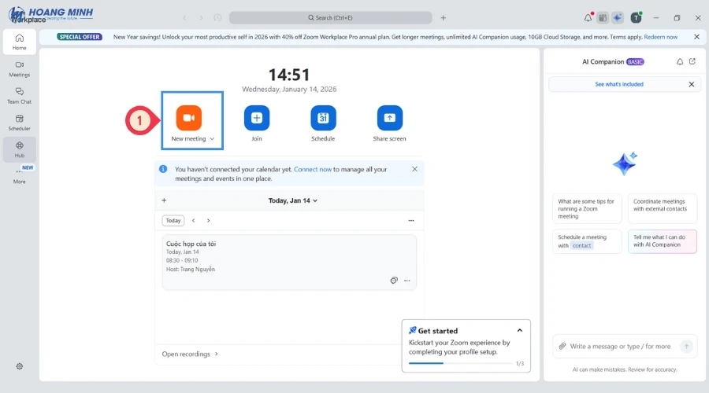The width and height of the screenshot is (709, 393).
Task: Open chat icon on Cuộc họp của tôi
Action: point(394,281)
